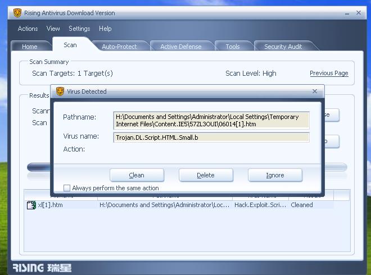Switch to the Auto-Protect tab
This screenshot has width=371, height=275.
click(119, 47)
